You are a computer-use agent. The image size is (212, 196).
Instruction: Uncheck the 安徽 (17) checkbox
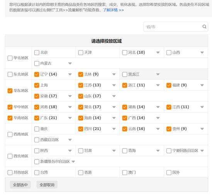(x=37, y=96)
